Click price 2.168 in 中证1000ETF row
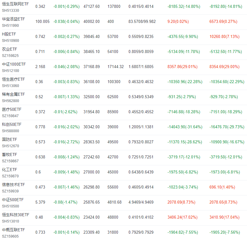Image resolution: width=247 pixels, height=240 pixels. 40,67
